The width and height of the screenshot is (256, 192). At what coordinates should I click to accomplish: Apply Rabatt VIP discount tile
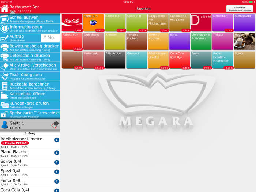click(x=72, y=41)
